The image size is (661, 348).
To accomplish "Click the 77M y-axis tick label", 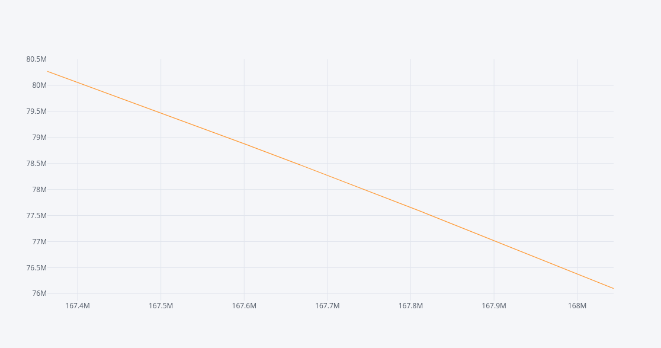I will [x=39, y=242].
